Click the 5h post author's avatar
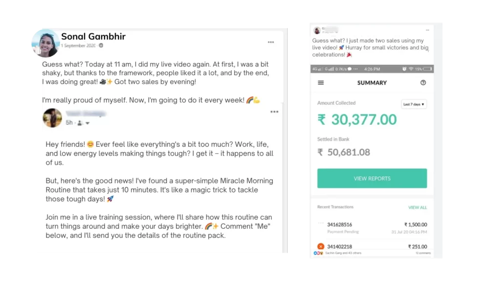 52,118
